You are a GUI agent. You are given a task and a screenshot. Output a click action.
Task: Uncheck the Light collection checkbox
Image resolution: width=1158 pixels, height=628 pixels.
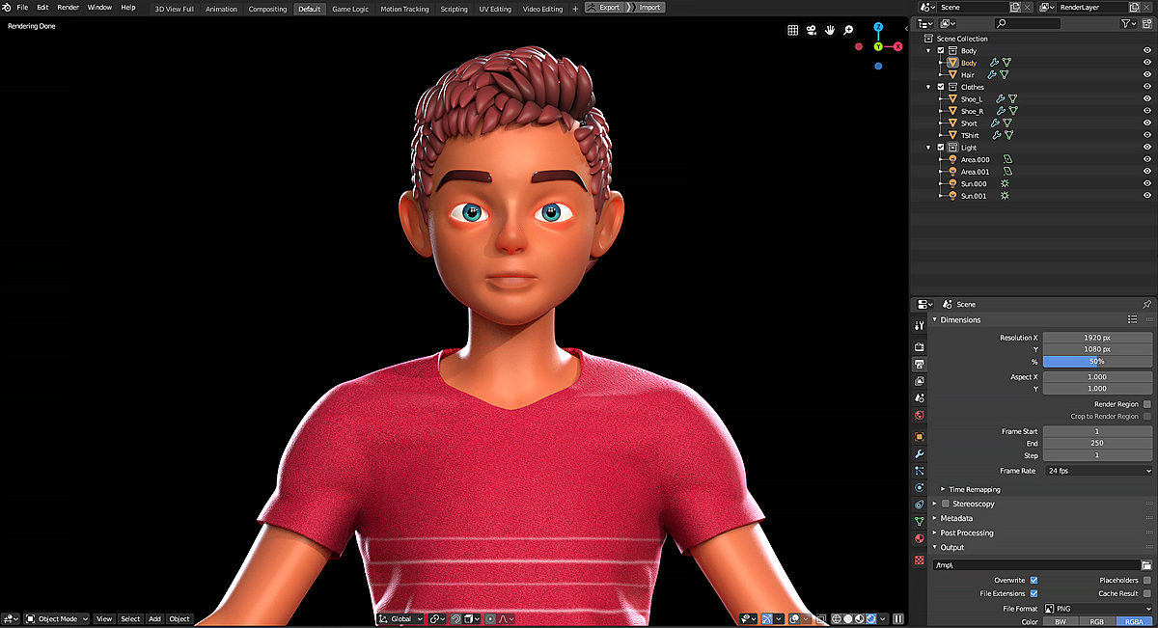point(941,148)
